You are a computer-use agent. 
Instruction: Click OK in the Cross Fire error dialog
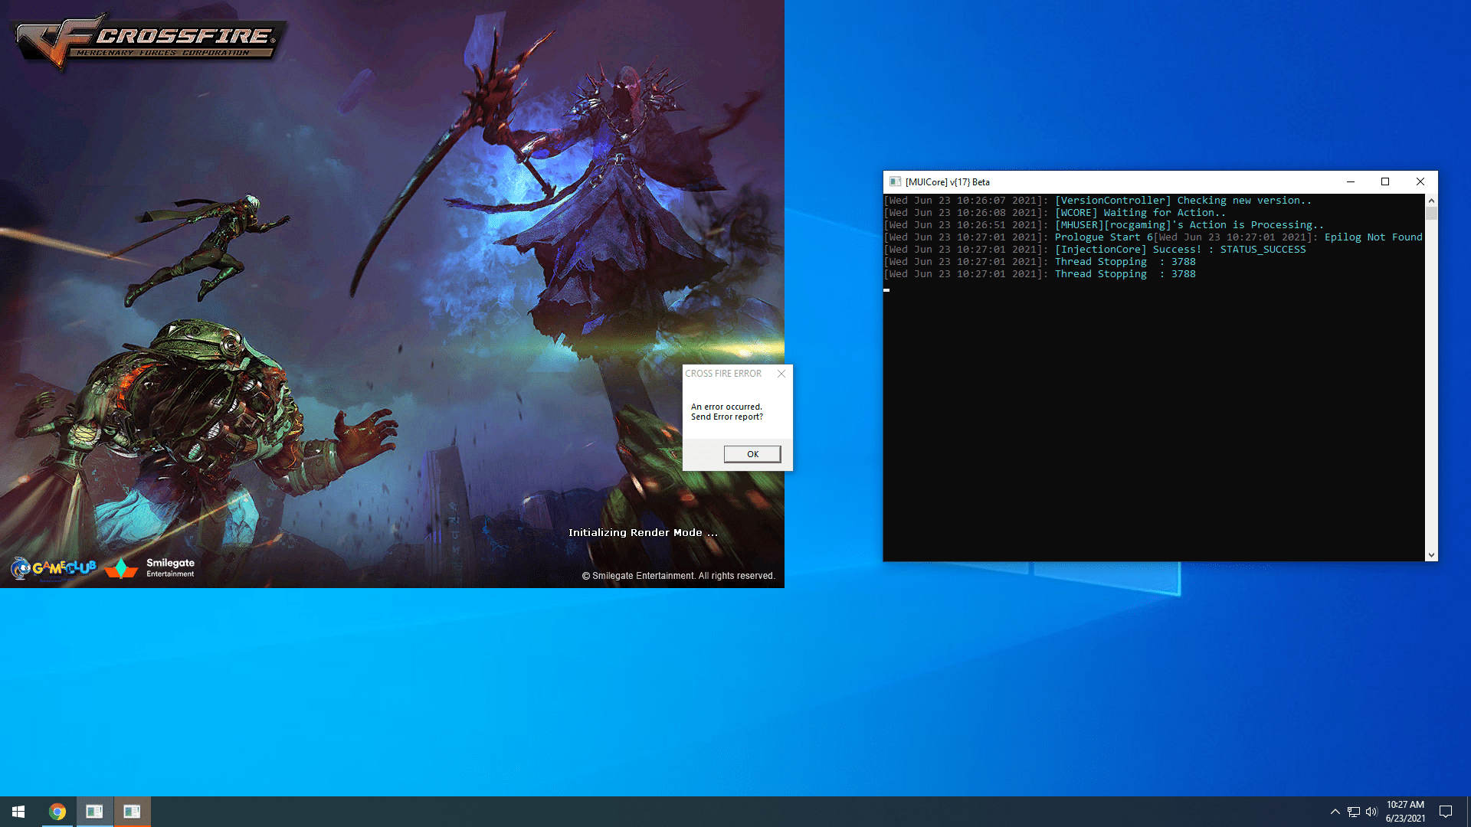(752, 454)
